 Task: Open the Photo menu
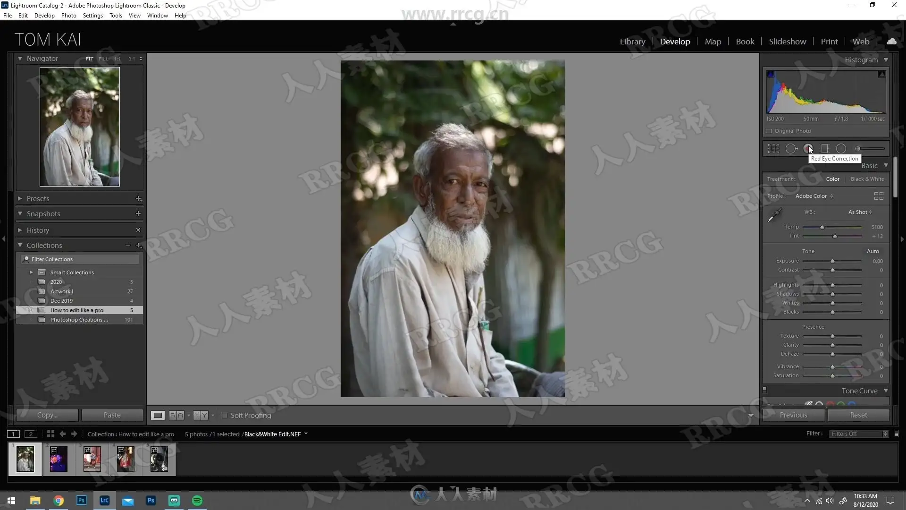coord(68,16)
